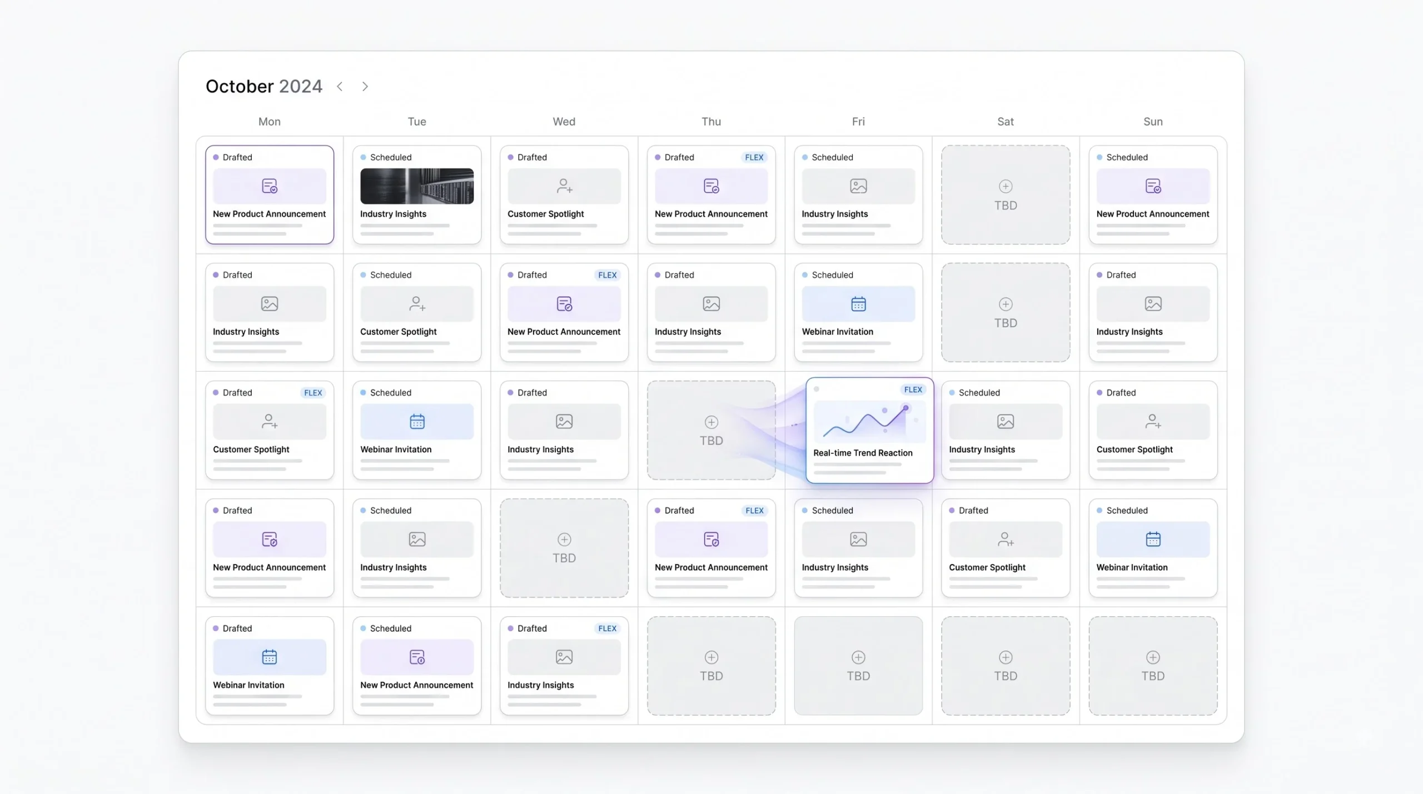Click plus icon on Wednesday's TBD slot
Screen dimensions: 1423x794
pyautogui.click(x=564, y=539)
